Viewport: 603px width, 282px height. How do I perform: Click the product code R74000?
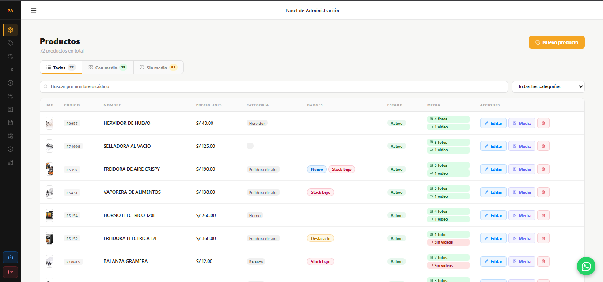(73, 147)
